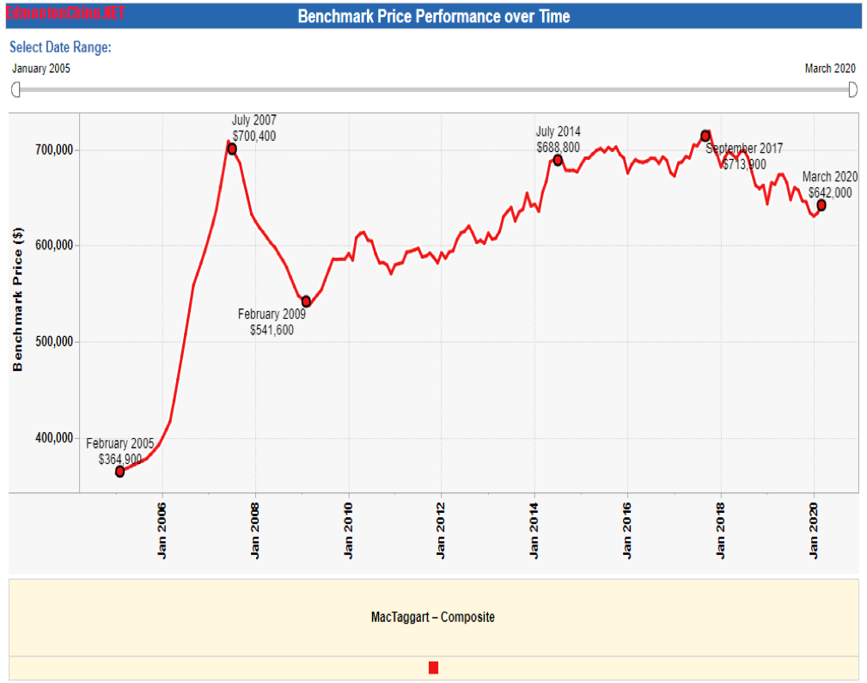Click the Select Date Range label
This screenshot has height=683, width=867.
(x=60, y=47)
